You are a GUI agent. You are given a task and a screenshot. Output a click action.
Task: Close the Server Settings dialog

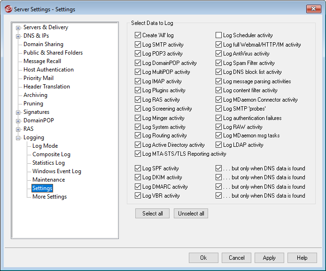coord(312,9)
